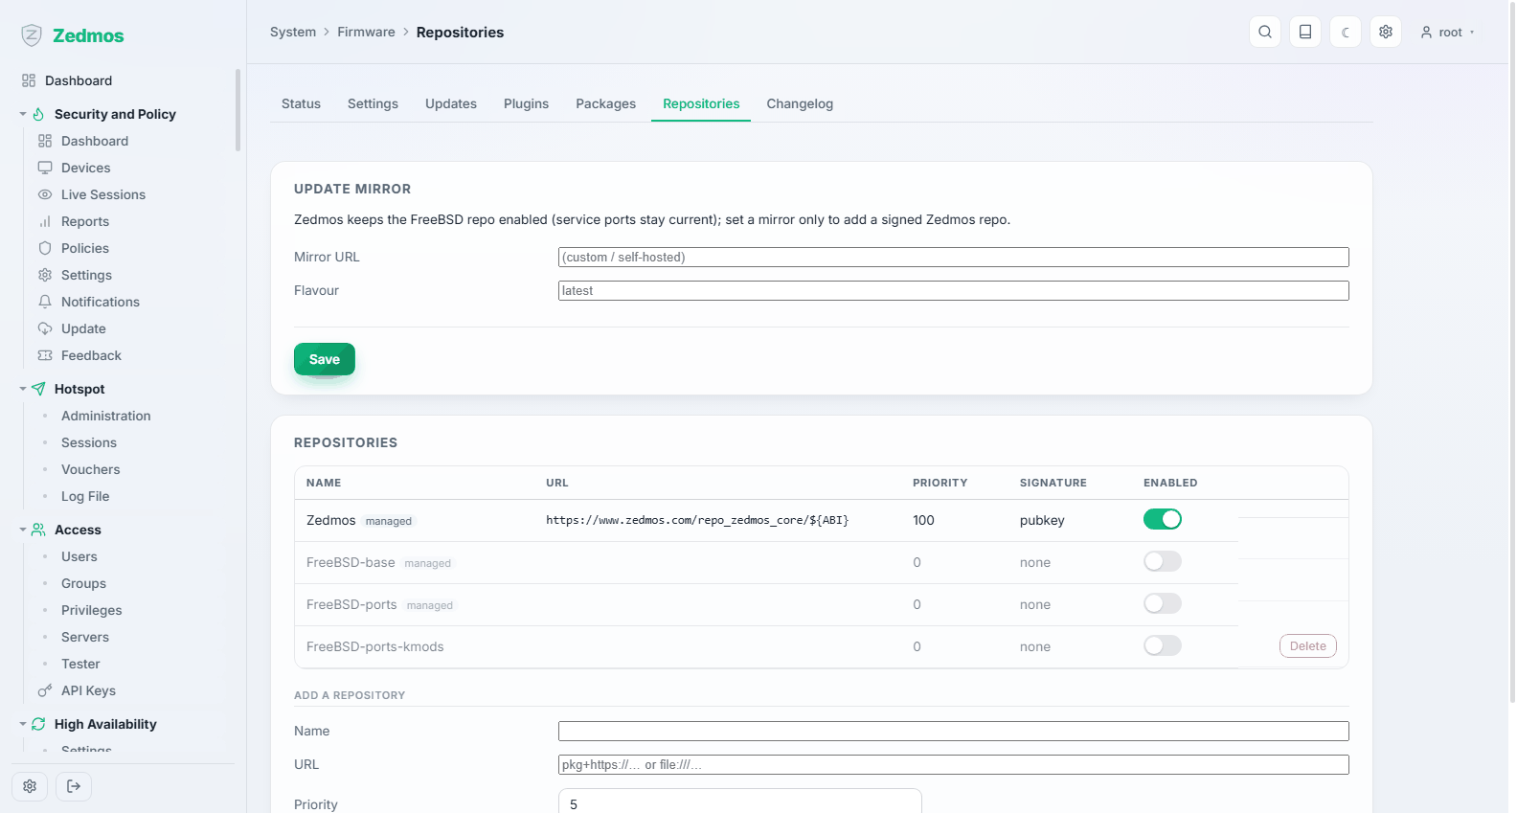Toggle dark mode moon icon

pyautogui.click(x=1346, y=32)
